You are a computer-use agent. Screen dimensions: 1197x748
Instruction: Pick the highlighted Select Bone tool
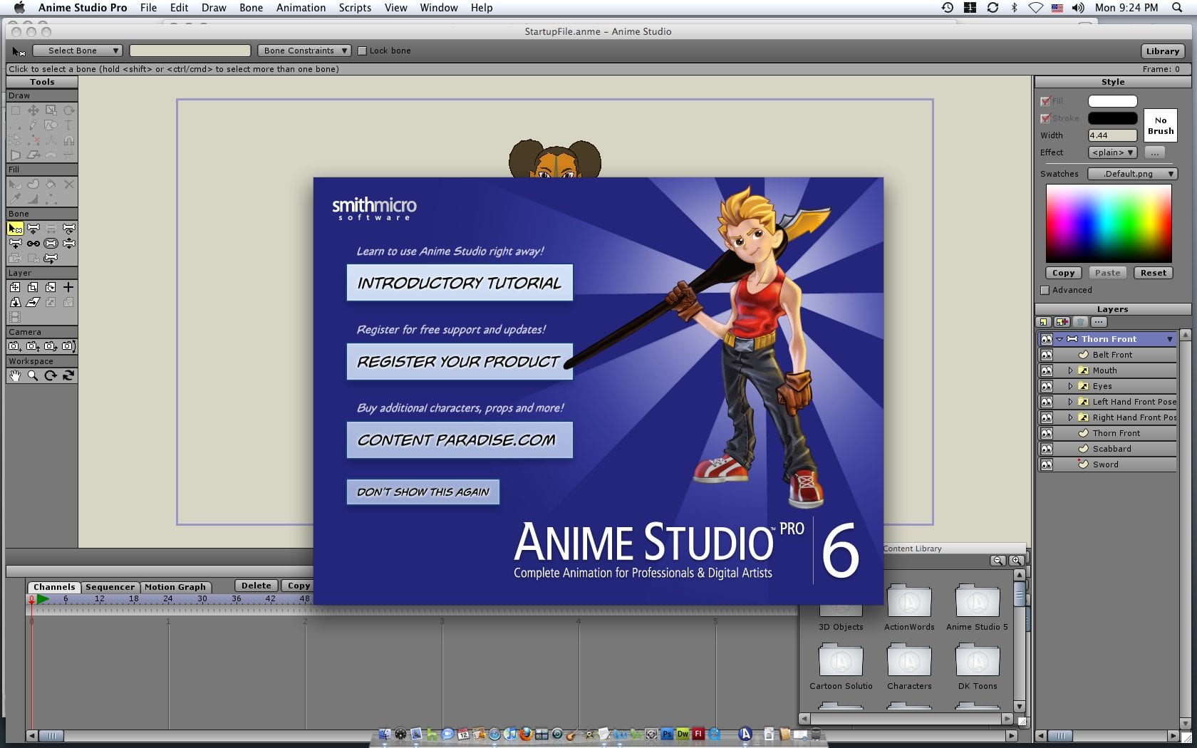(x=15, y=229)
